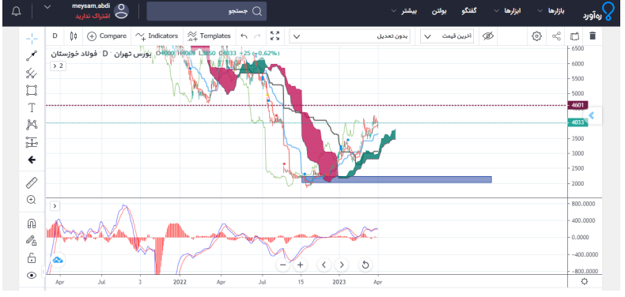Expand the collapsed indicator legend showing 2
The height and width of the screenshot is (297, 625).
pos(59,66)
